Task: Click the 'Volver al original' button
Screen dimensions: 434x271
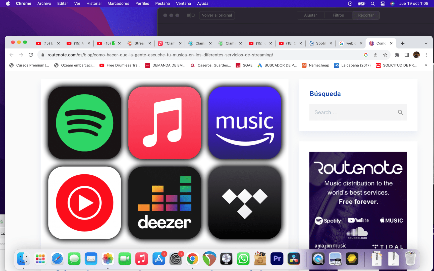Action: 217,15
